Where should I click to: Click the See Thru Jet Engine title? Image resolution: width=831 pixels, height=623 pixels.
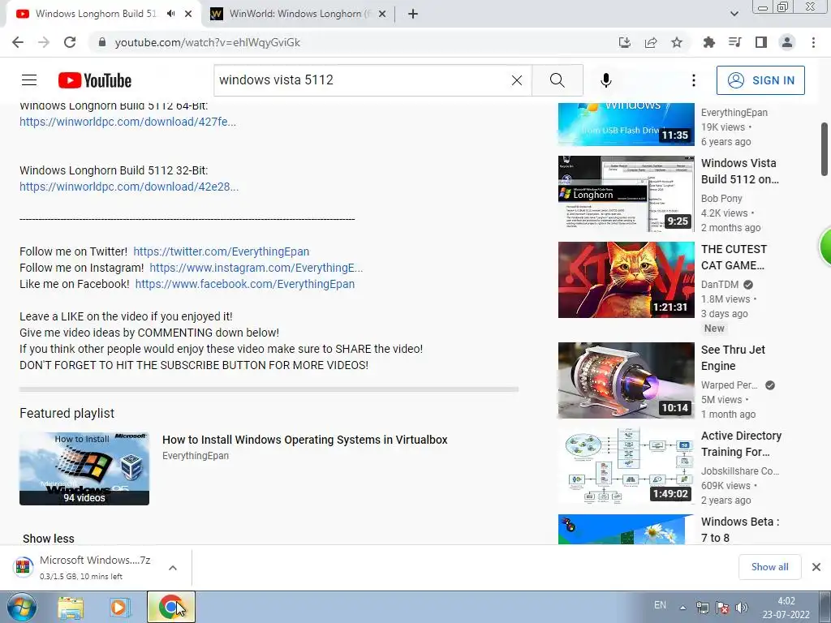click(x=733, y=358)
